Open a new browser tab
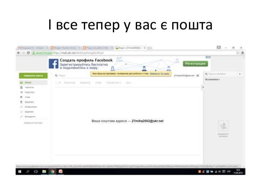The image size is (261, 196). [x=150, y=48]
